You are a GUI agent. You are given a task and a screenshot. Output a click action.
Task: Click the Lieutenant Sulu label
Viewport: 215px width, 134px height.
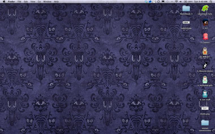click(x=205, y=14)
